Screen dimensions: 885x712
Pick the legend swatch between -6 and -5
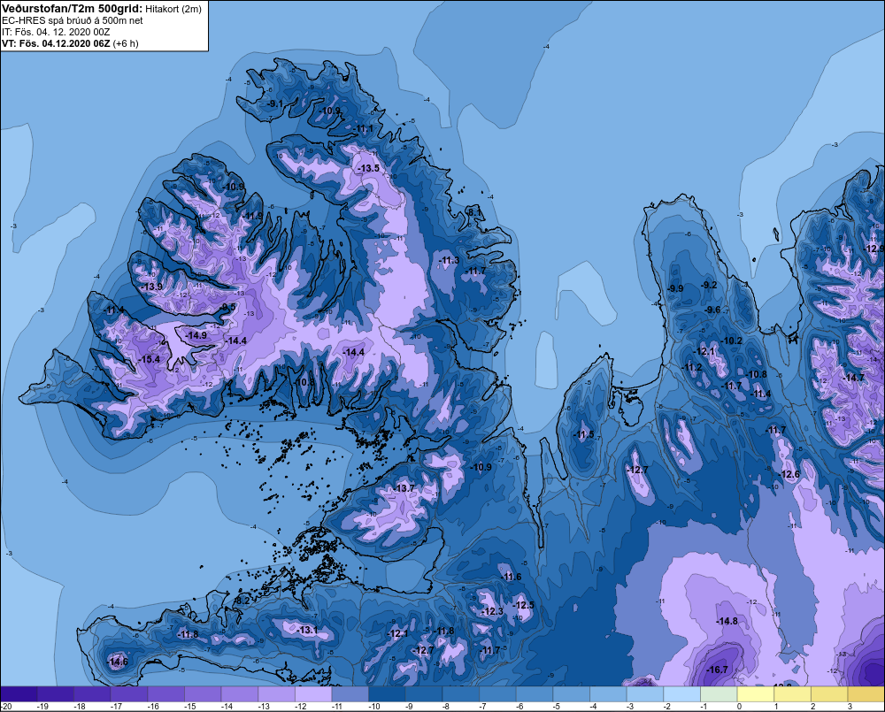pos(535,694)
